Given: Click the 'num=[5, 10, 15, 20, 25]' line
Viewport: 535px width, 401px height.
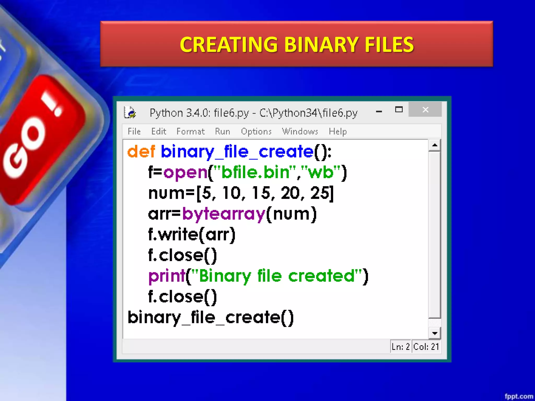Looking at the screenshot, I should pyautogui.click(x=241, y=193).
